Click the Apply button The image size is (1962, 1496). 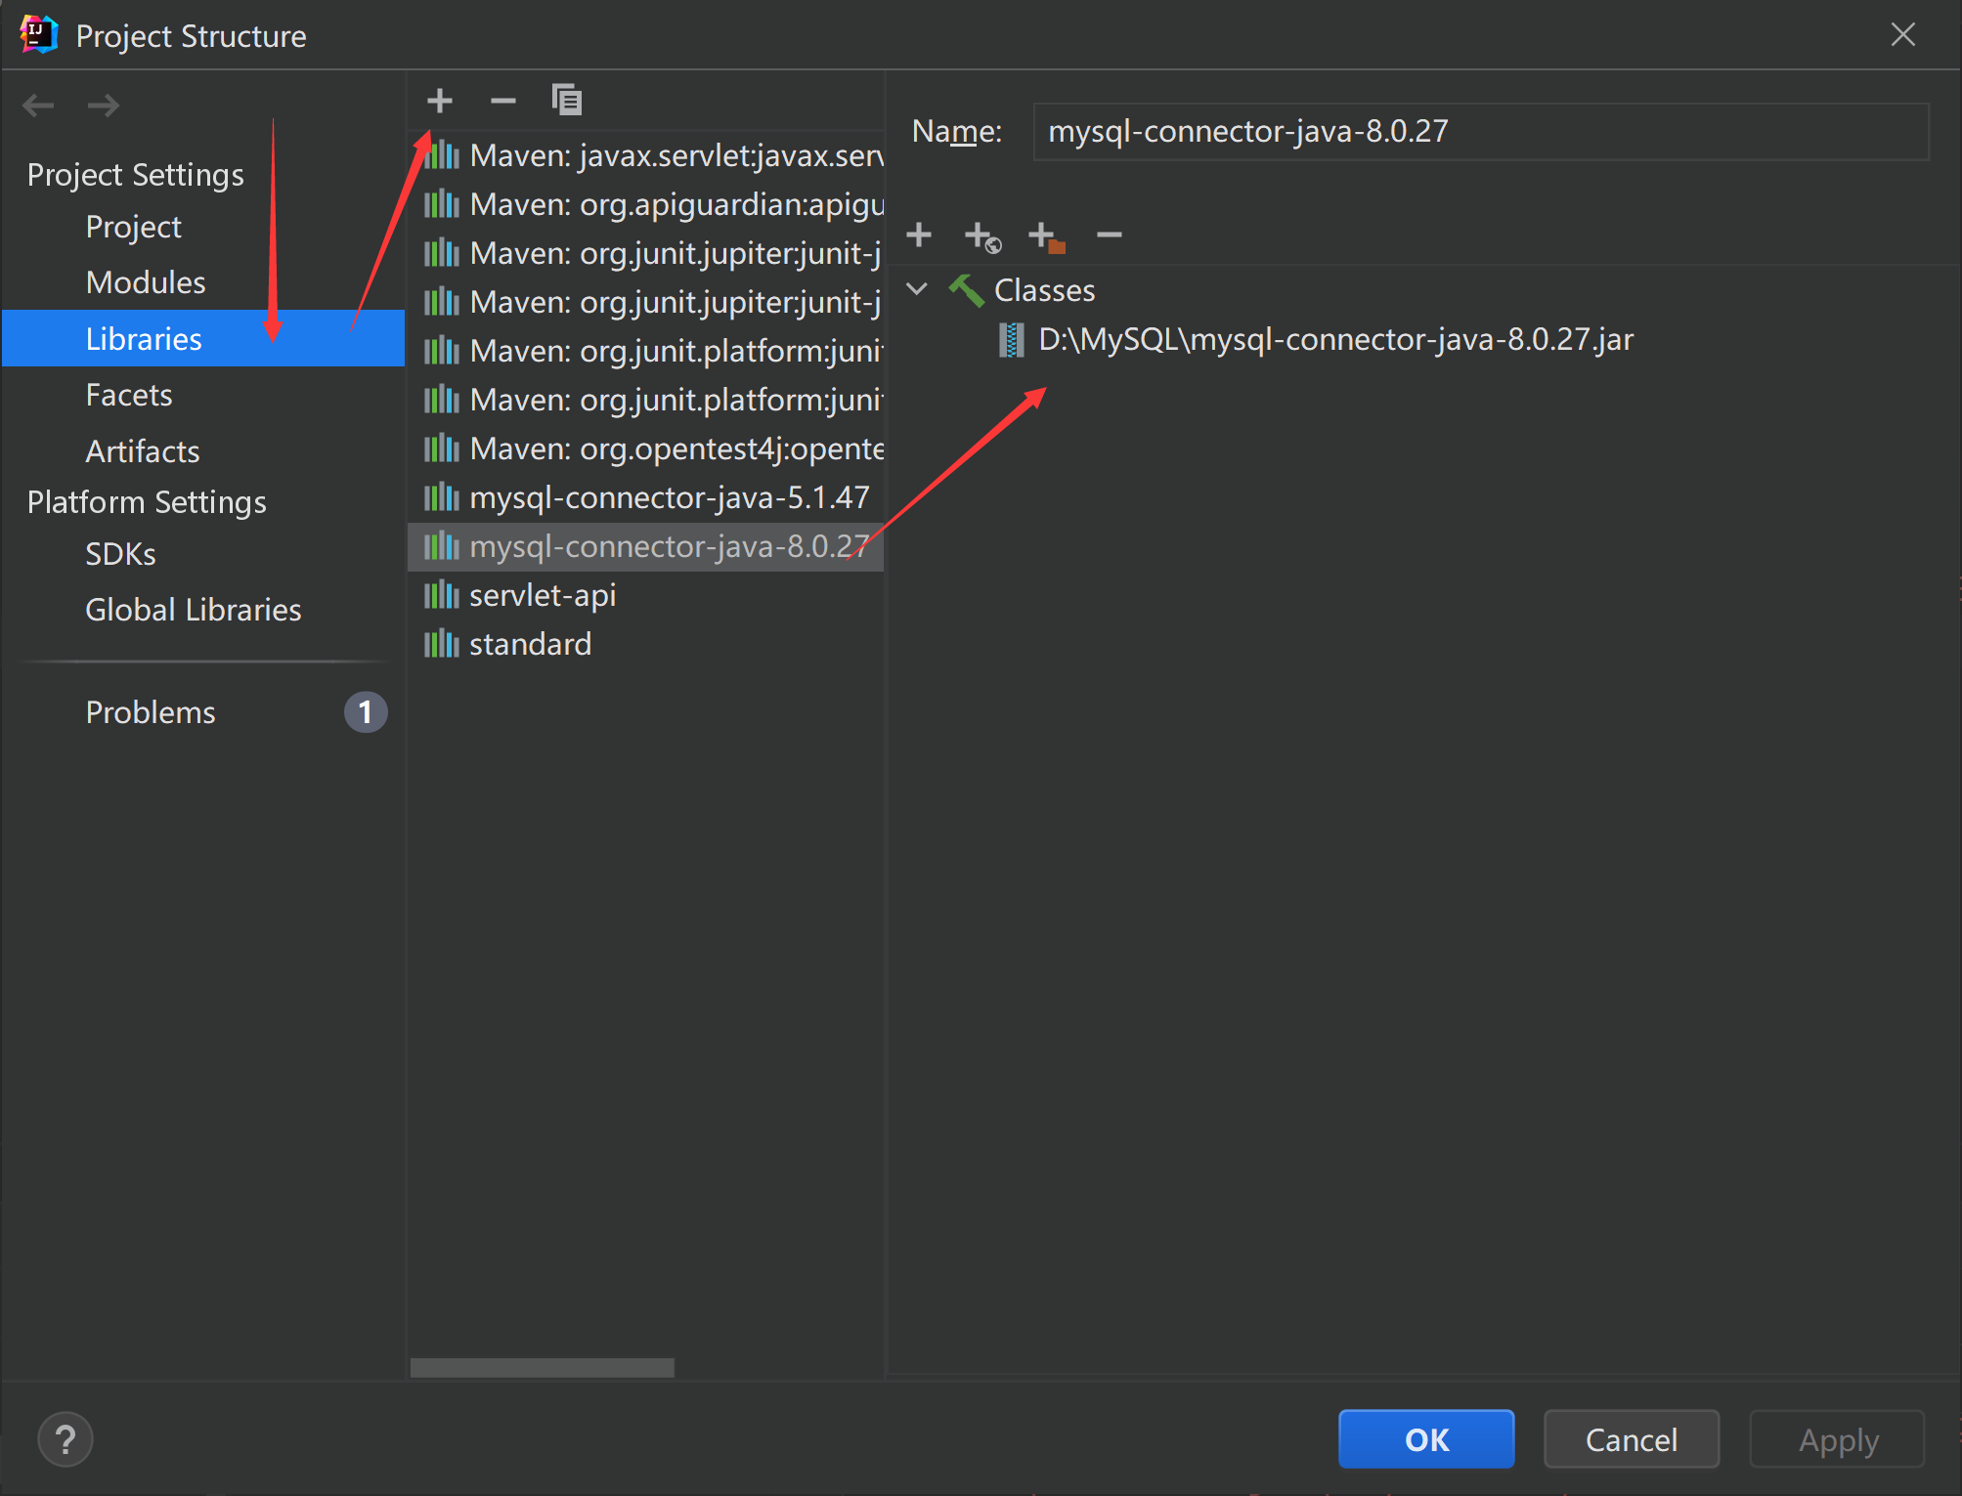pyautogui.click(x=1837, y=1439)
